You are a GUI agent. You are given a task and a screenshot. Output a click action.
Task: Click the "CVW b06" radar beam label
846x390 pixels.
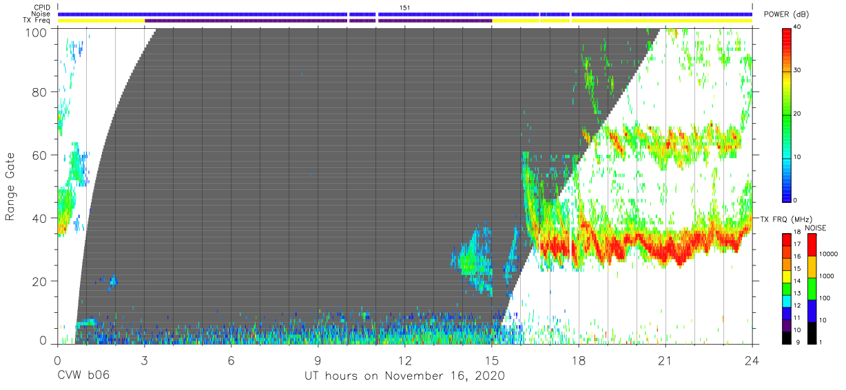pos(84,376)
